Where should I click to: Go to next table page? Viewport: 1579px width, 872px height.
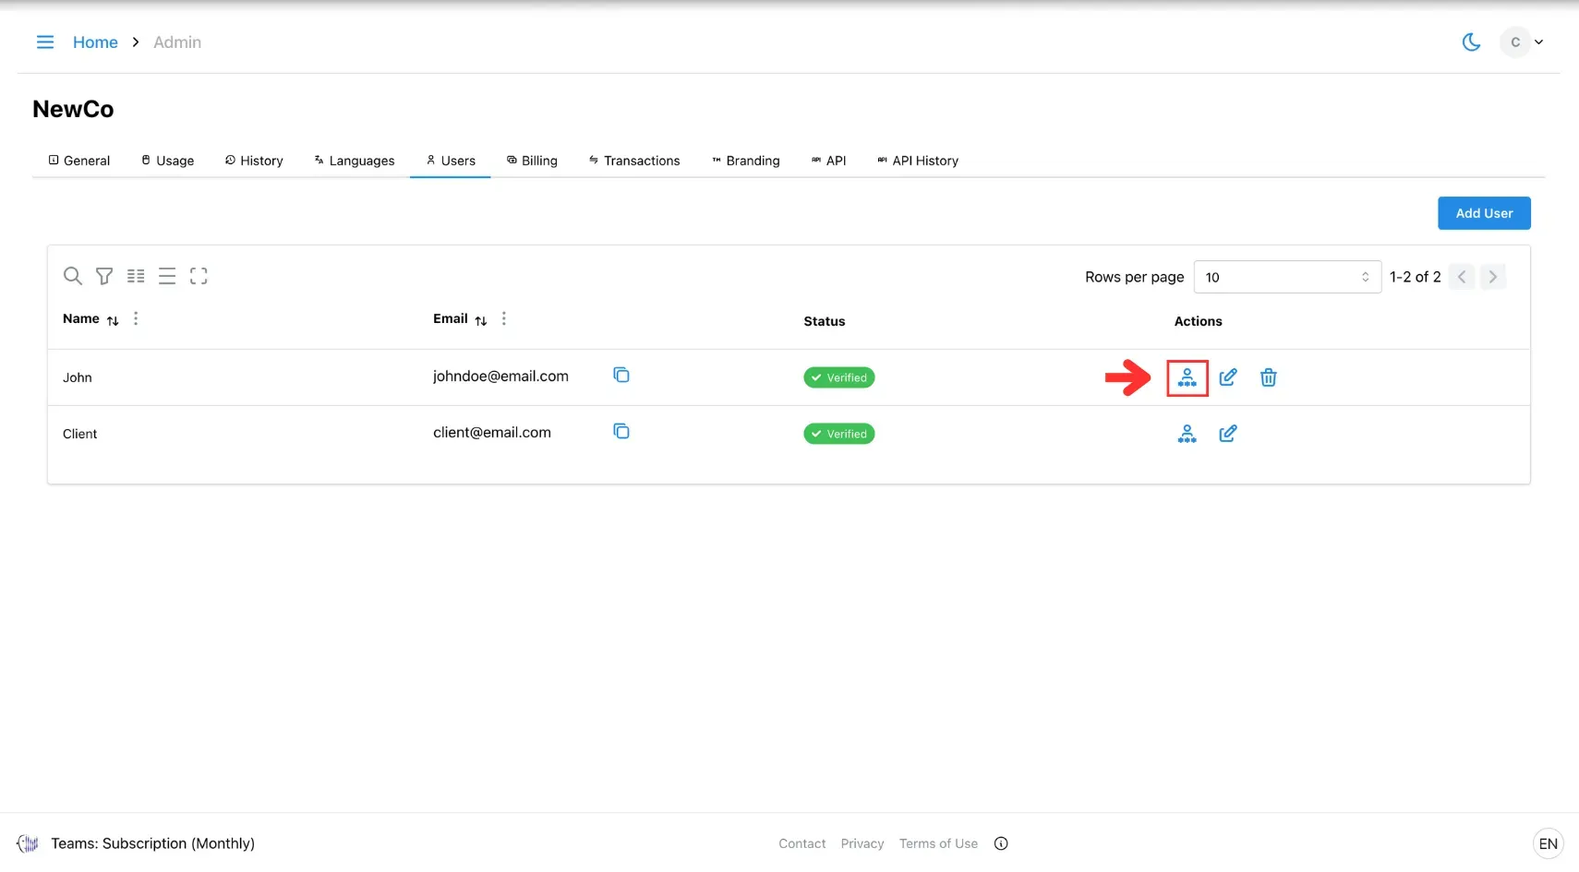click(x=1493, y=277)
